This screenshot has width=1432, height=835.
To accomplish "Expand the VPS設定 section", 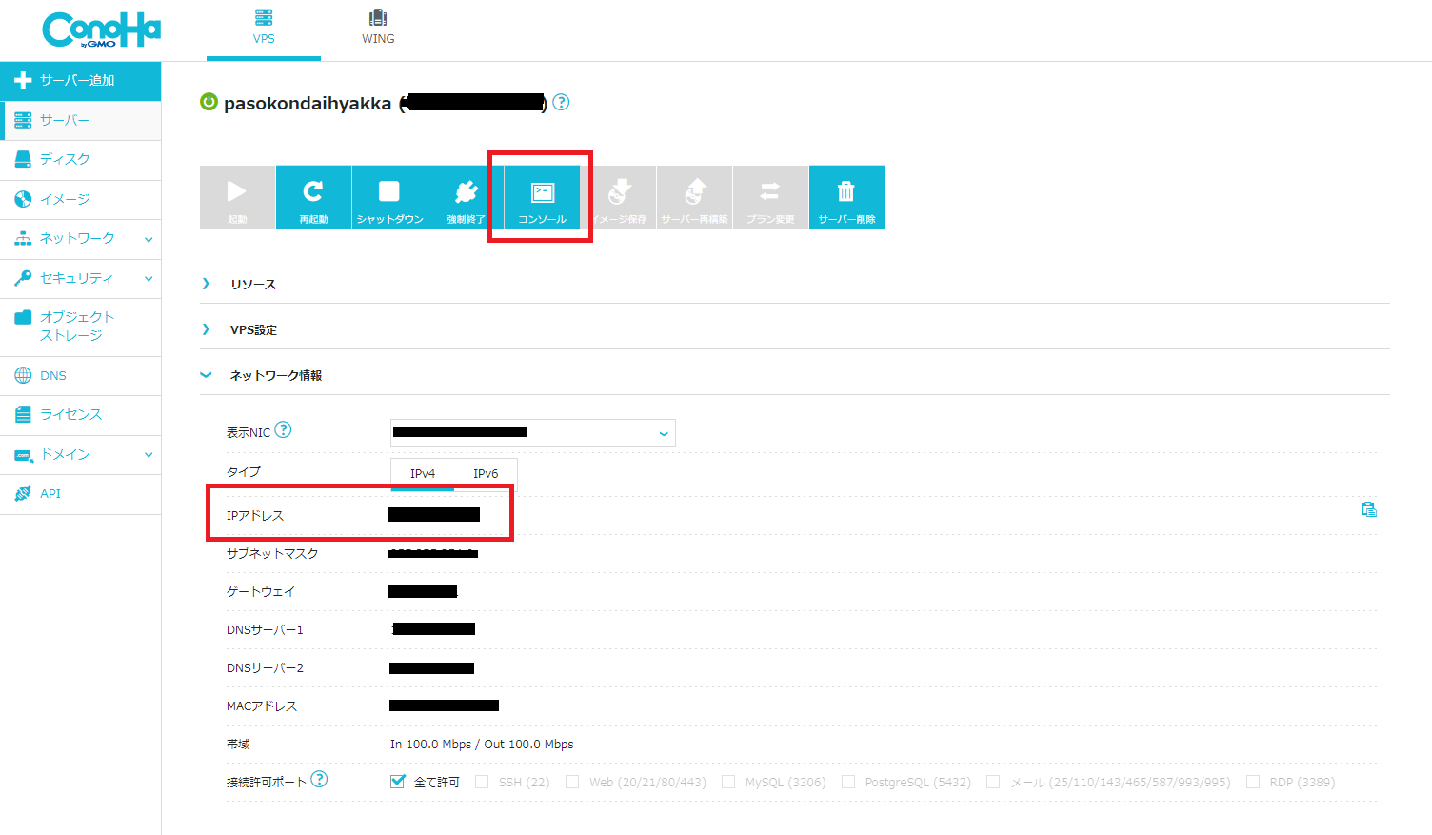I will point(252,329).
